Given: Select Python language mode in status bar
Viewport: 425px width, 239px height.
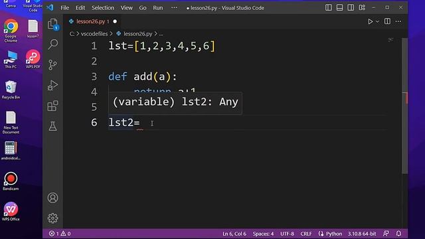Looking at the screenshot, I should [x=334, y=234].
